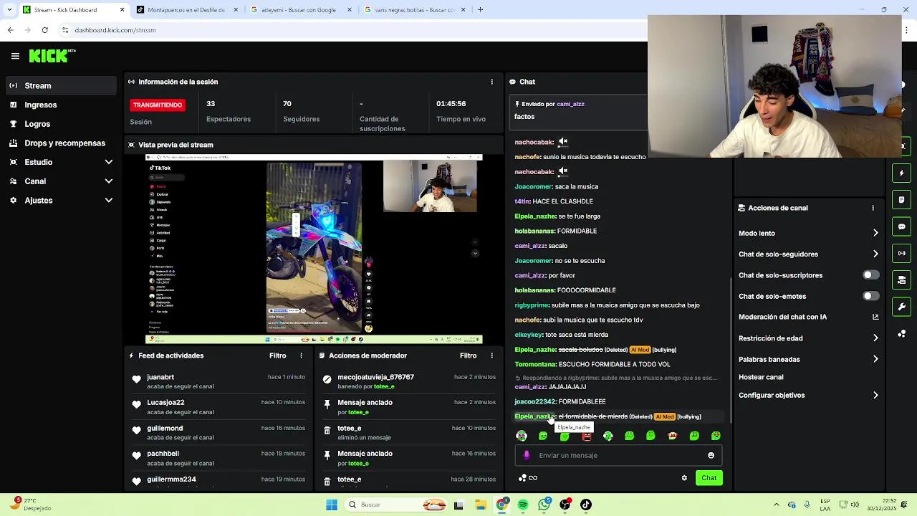The height and width of the screenshot is (516, 917).
Task: Click totee_e in the banned-by entry
Action: click(x=384, y=386)
